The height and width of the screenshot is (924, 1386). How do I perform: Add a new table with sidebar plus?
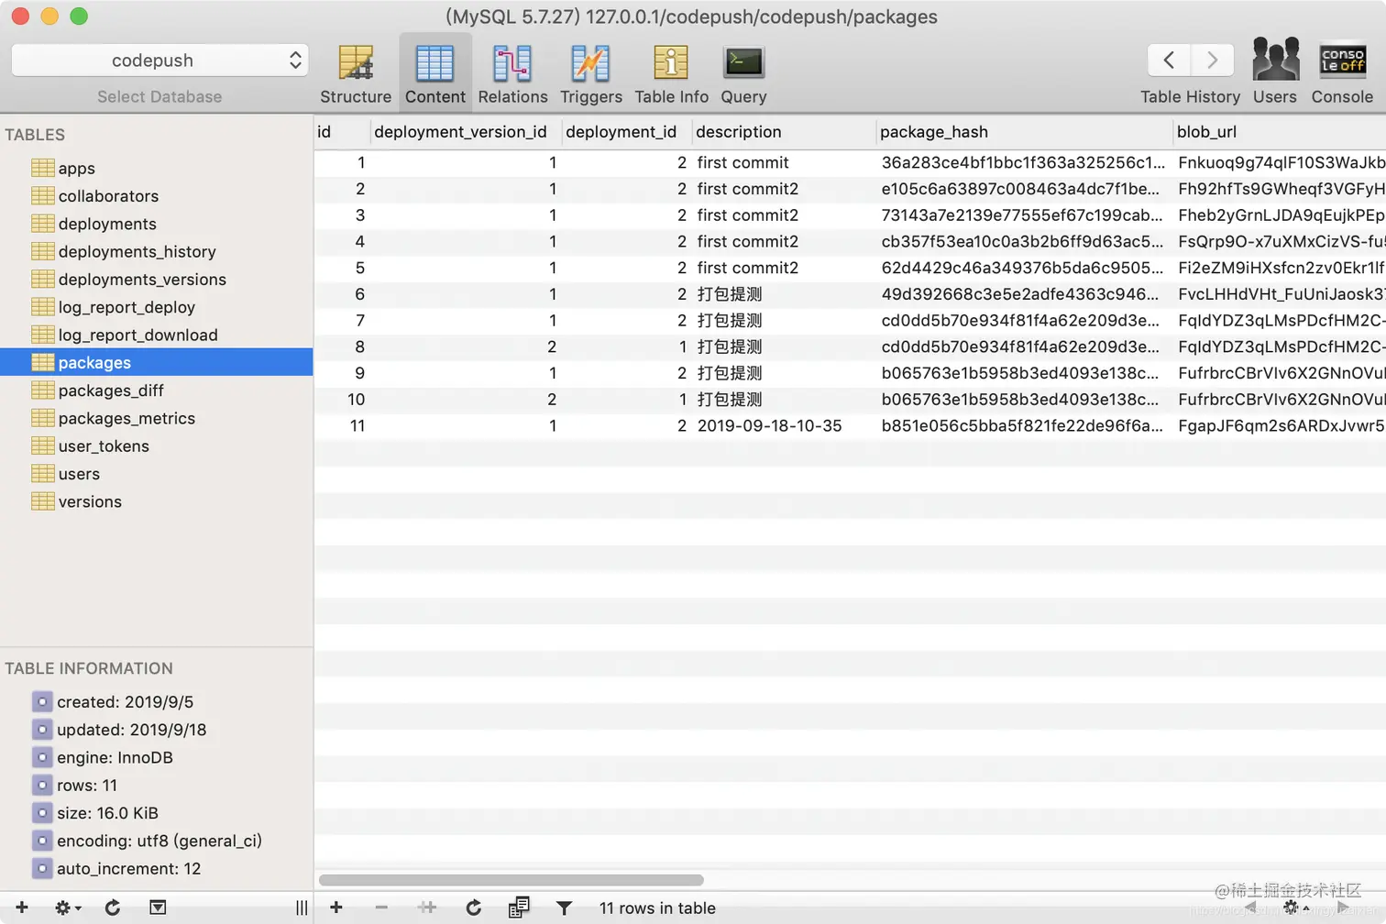click(21, 907)
